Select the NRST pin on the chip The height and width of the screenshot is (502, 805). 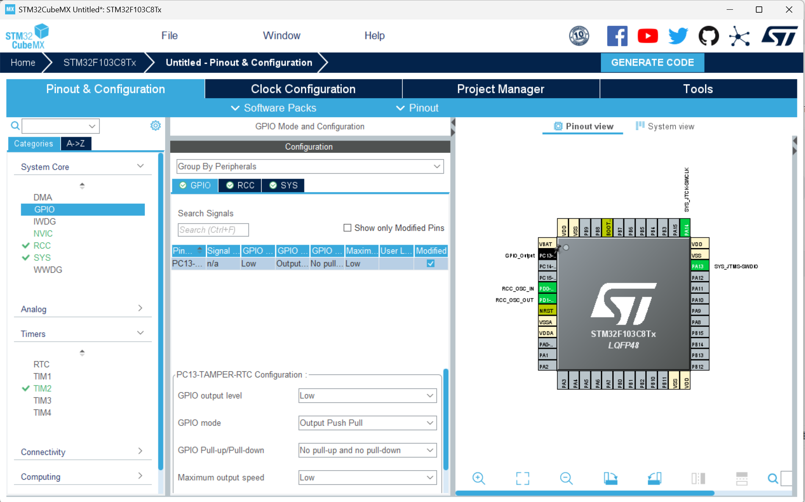click(547, 311)
